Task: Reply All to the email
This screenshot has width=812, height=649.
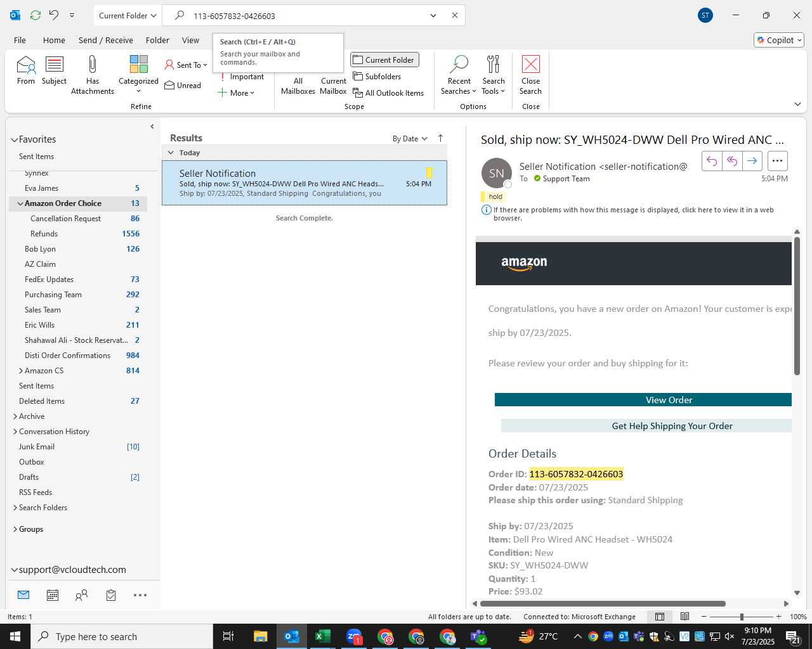Action: 732,161
